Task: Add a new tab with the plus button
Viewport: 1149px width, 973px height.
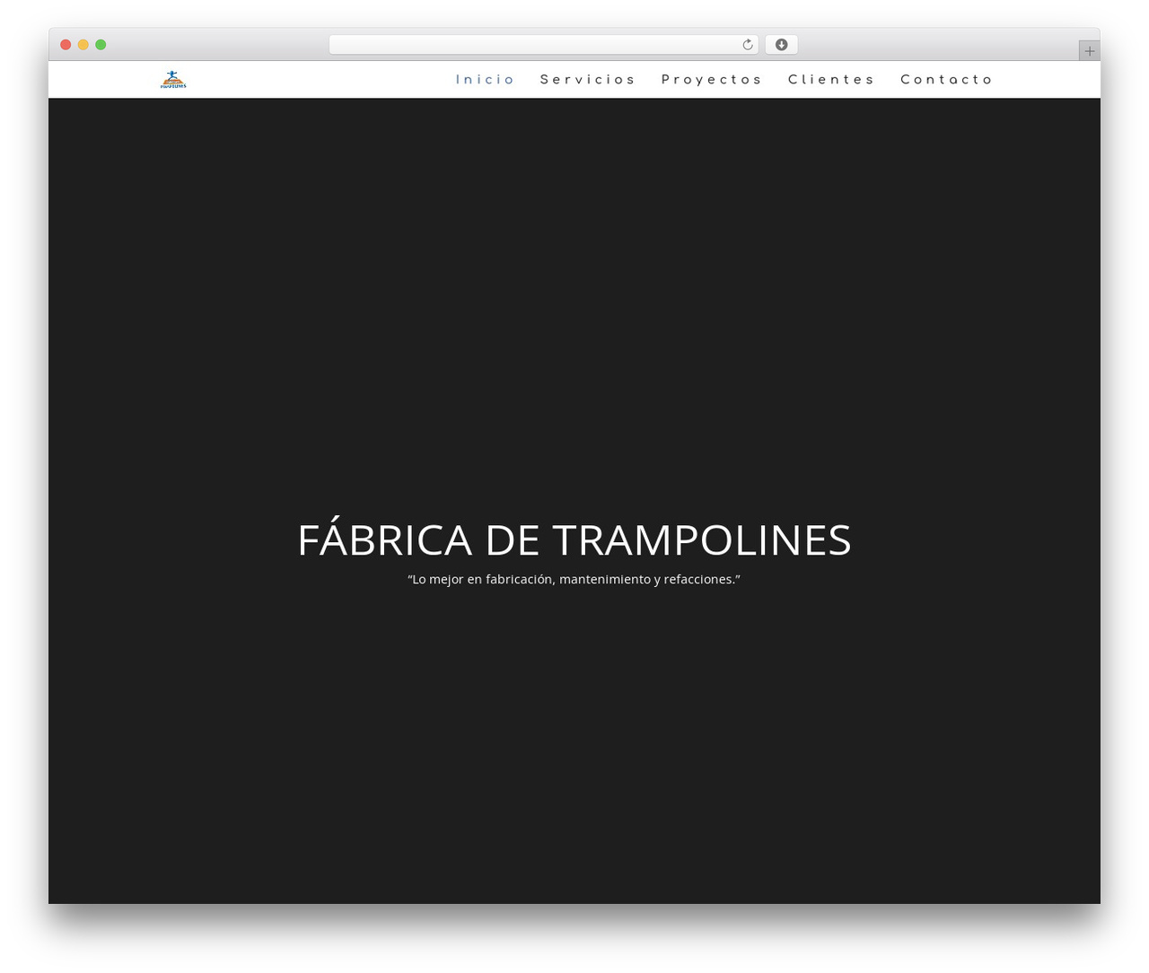Action: click(1090, 51)
